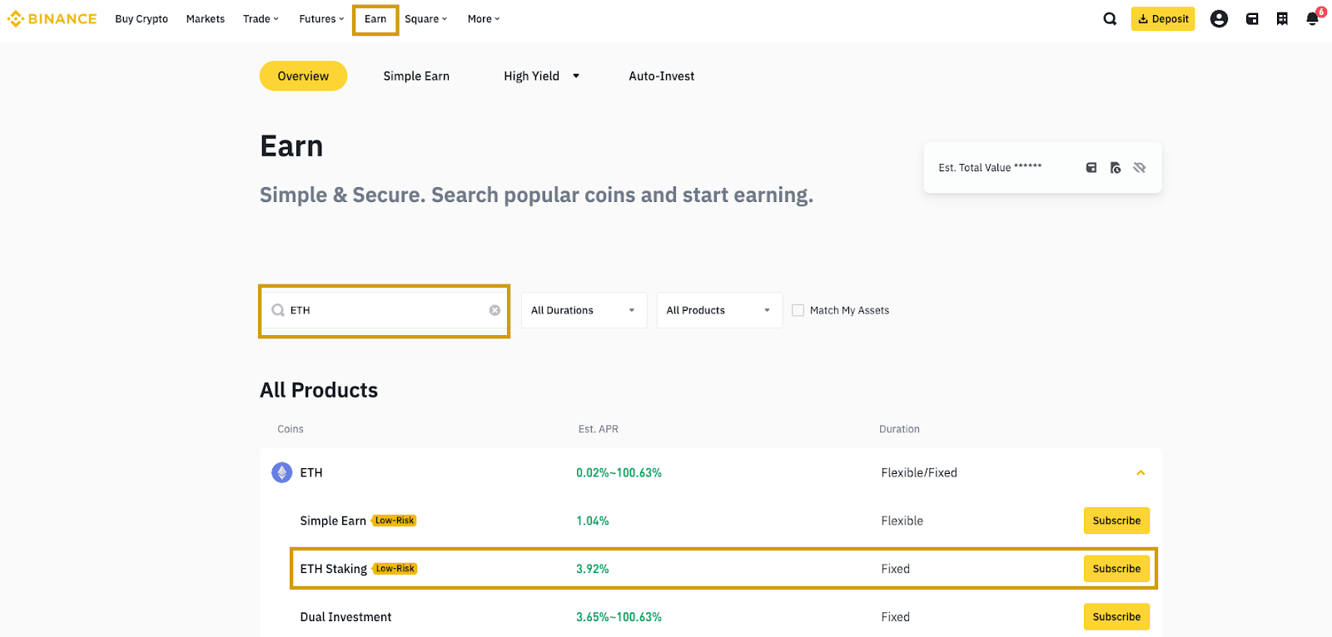Open the Markets menu item
1332x637 pixels.
coord(206,19)
